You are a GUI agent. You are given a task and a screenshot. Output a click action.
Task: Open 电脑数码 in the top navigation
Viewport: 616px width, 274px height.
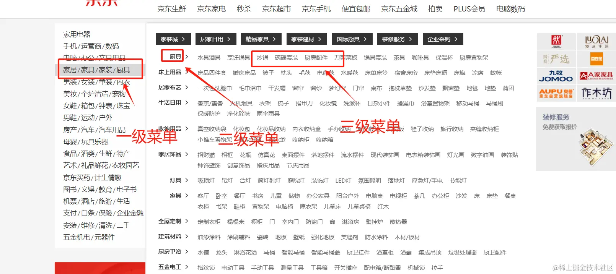(510, 9)
